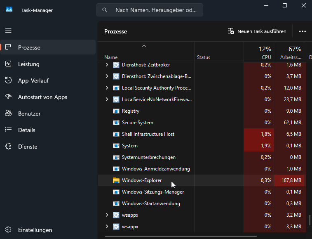Image resolution: width=312 pixels, height=239 pixels.
Task: Click the Registry process icon
Action: click(x=116, y=111)
